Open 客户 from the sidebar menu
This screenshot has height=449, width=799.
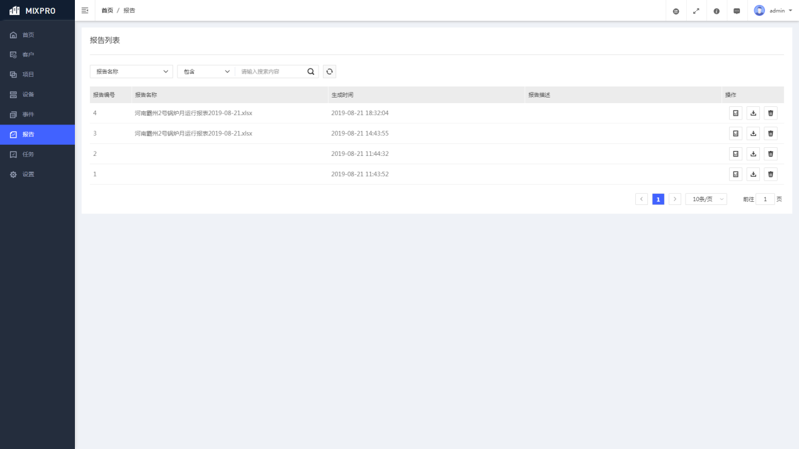pyautogui.click(x=28, y=55)
